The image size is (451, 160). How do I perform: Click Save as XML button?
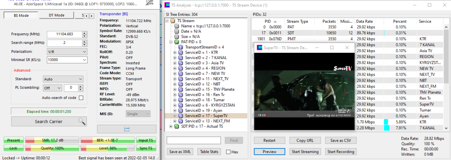coord(180,152)
